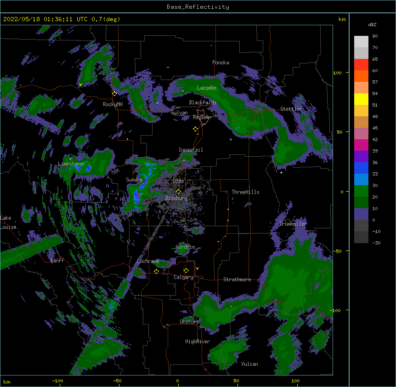The image size is (396, 387).
Task: Click the yellow V marker northwest of RockyMH
Action: 80,85
